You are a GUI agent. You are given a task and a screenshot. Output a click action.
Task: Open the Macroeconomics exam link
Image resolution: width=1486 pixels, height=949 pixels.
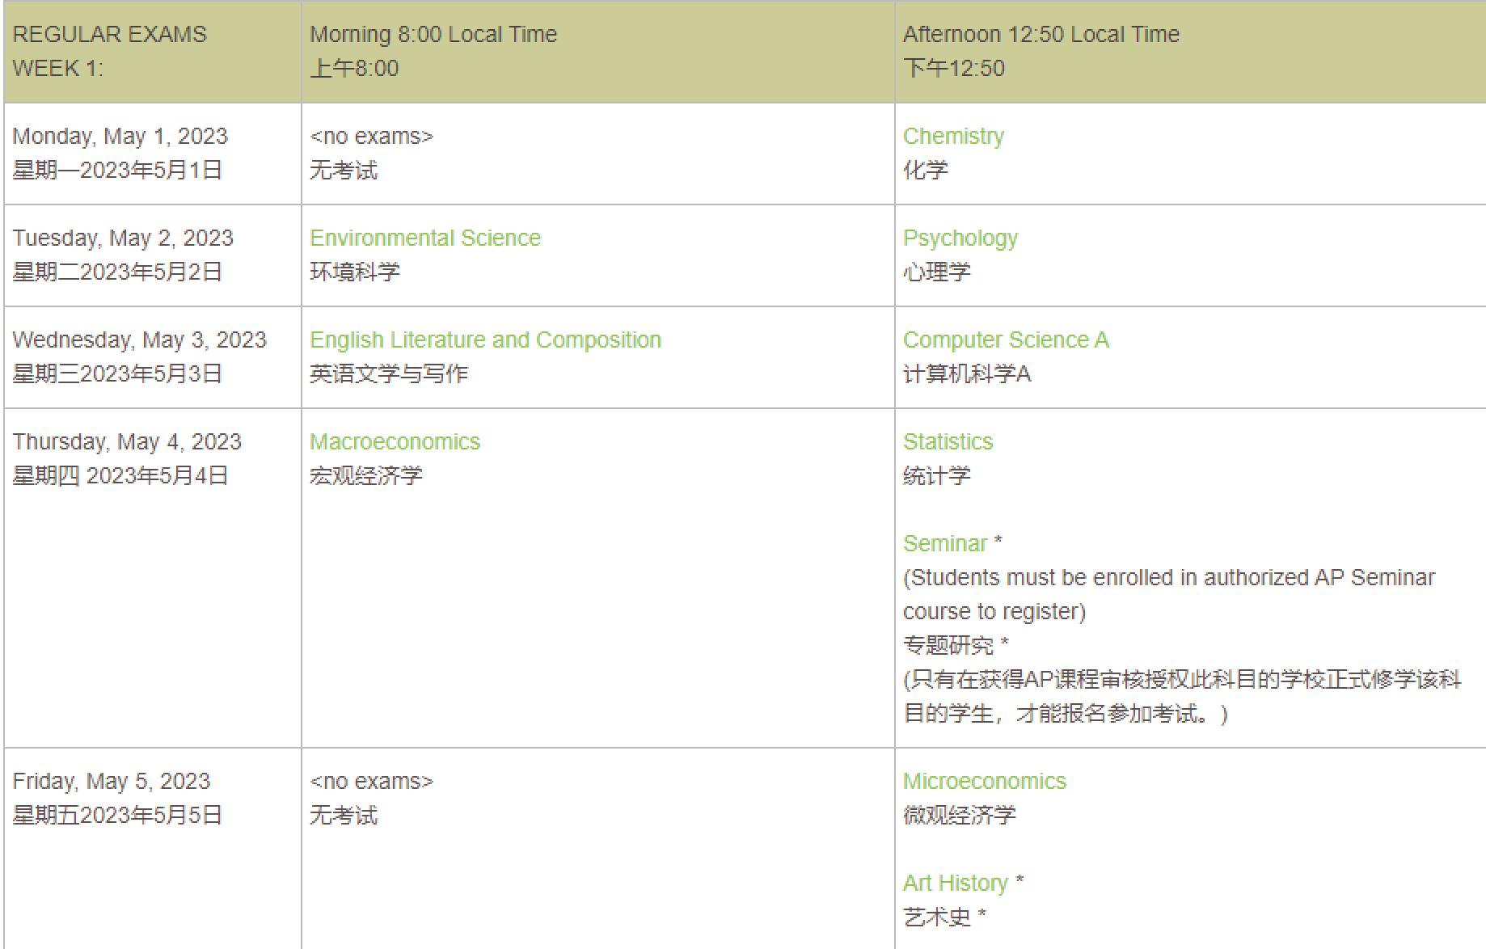[395, 441]
